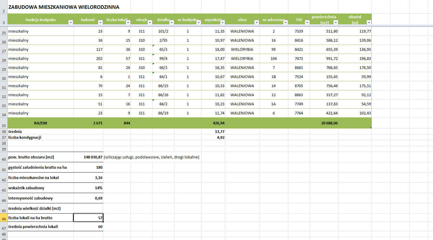This screenshot has height=240, width=433.
Task: Click działka cell 101/2
Action: point(163,31)
